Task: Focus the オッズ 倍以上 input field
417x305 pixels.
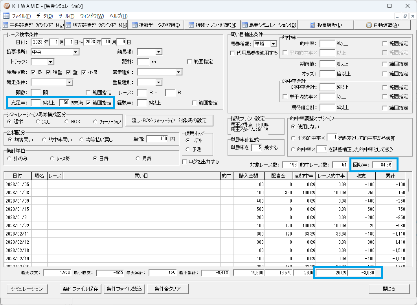Action: pyautogui.click(x=327, y=73)
